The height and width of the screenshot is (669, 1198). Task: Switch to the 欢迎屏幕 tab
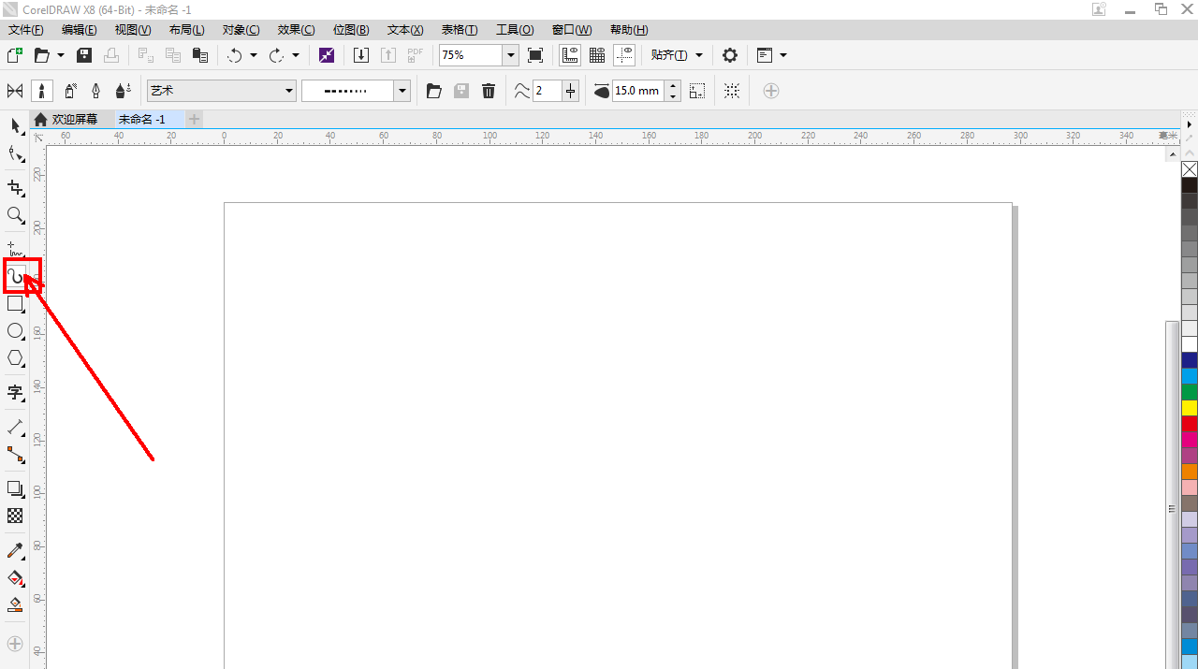click(x=73, y=119)
